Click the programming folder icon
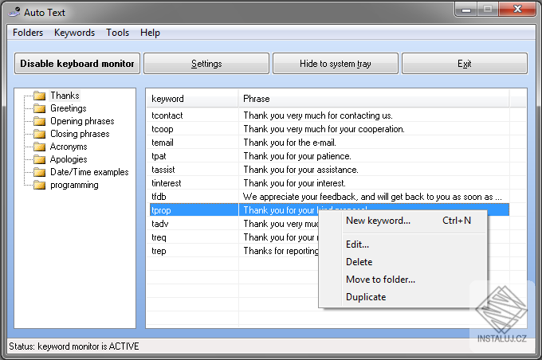The height and width of the screenshot is (360, 542). pos(40,185)
